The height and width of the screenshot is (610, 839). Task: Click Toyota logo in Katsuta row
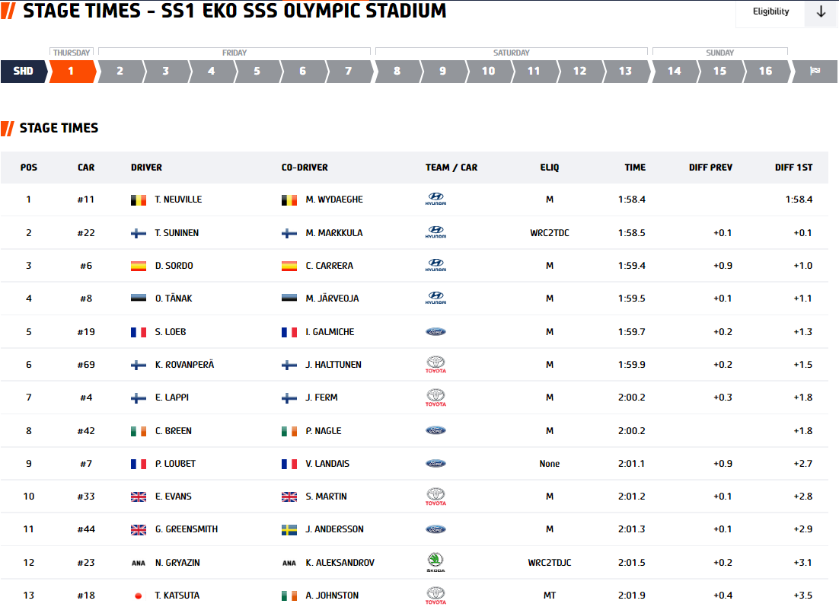435,596
